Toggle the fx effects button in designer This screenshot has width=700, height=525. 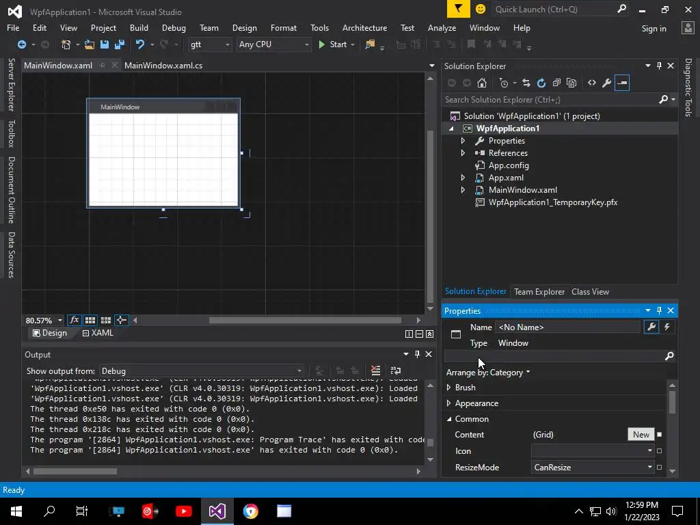coord(74,320)
